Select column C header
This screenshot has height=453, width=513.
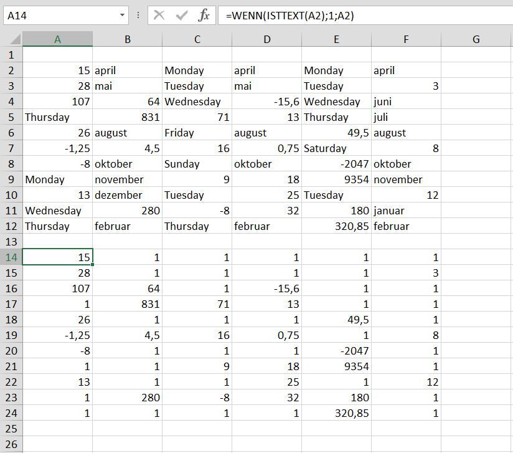coord(197,39)
